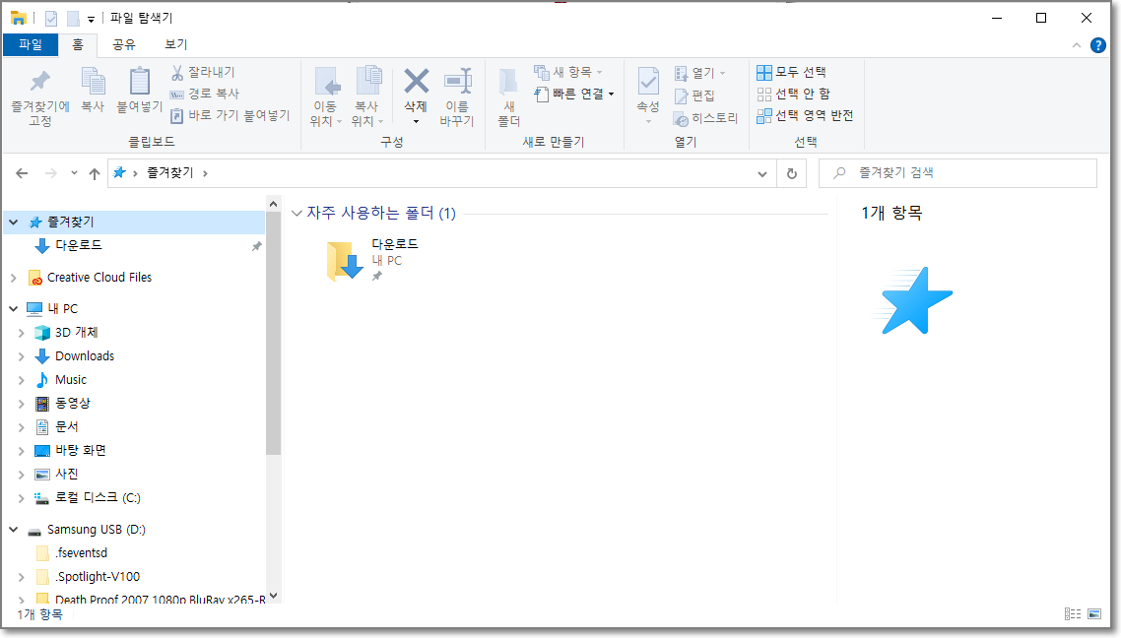The width and height of the screenshot is (1121, 638).
Task: Click 잘라내기 scissors icon
Action: click(177, 72)
